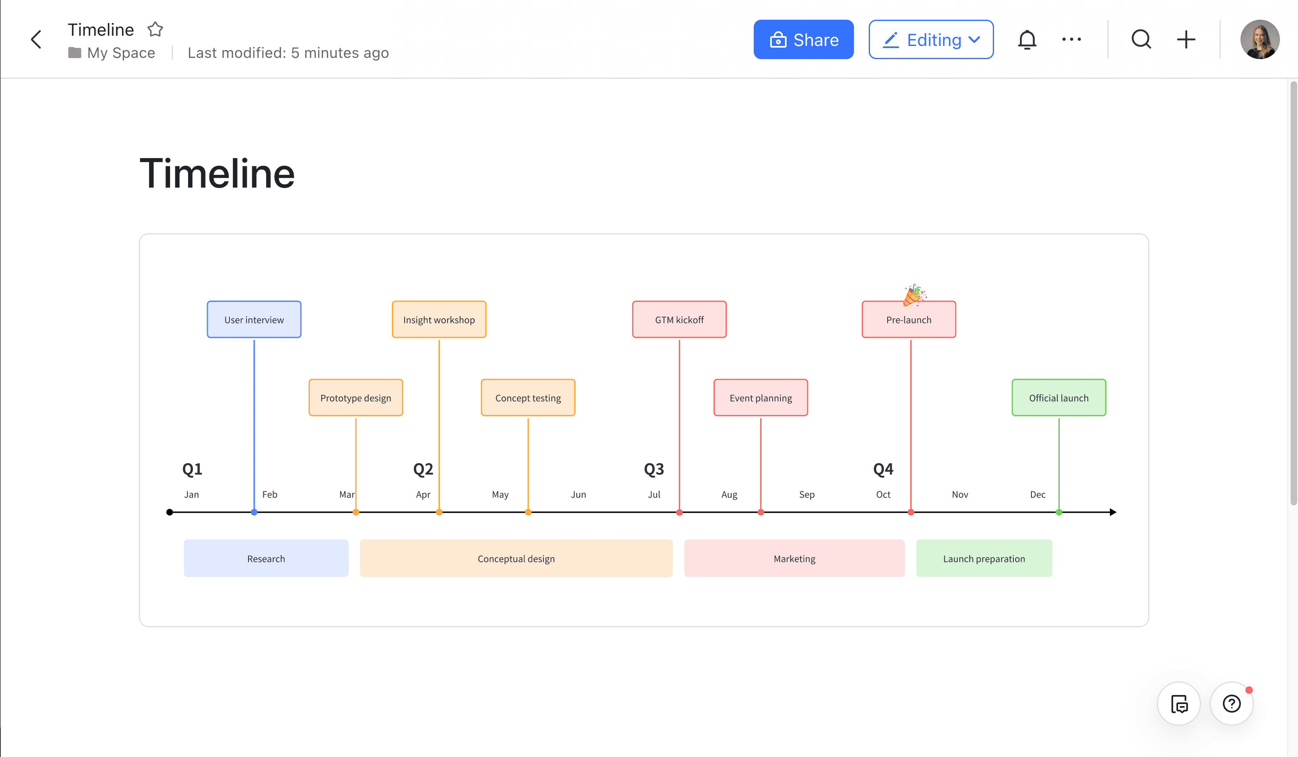Select the Marketing phase bar

[793, 558]
